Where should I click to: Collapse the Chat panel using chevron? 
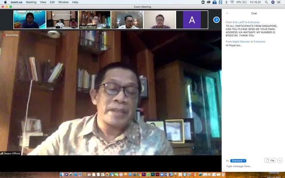[x=227, y=14]
